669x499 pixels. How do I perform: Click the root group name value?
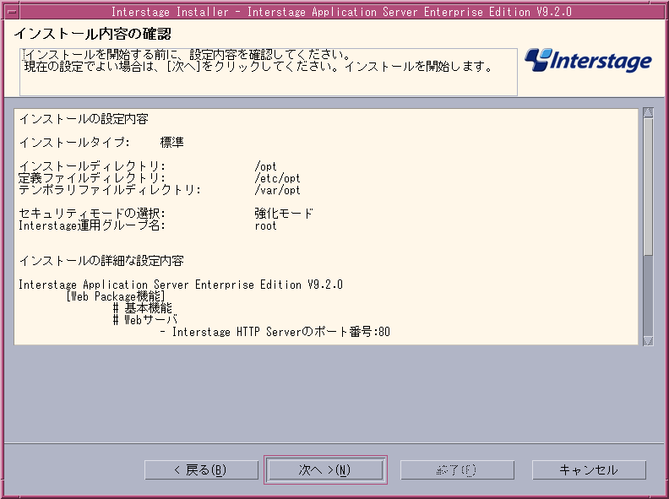click(265, 225)
